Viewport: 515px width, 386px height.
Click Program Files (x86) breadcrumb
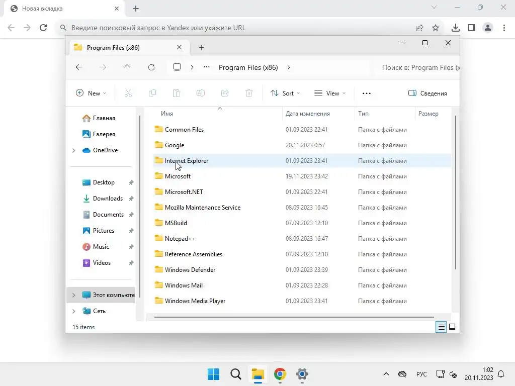pyautogui.click(x=248, y=67)
